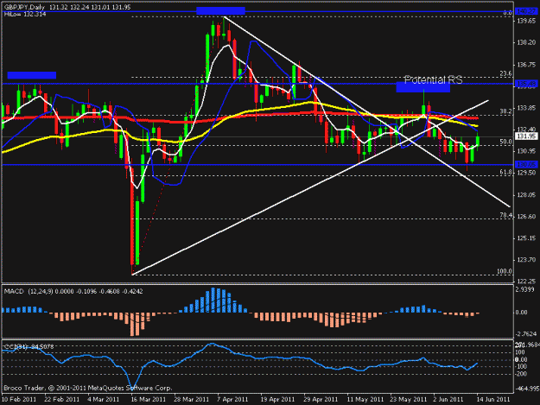The image size is (540, 405).
Task: Click the 78.4 Fibonacci level label
Action: click(x=505, y=215)
